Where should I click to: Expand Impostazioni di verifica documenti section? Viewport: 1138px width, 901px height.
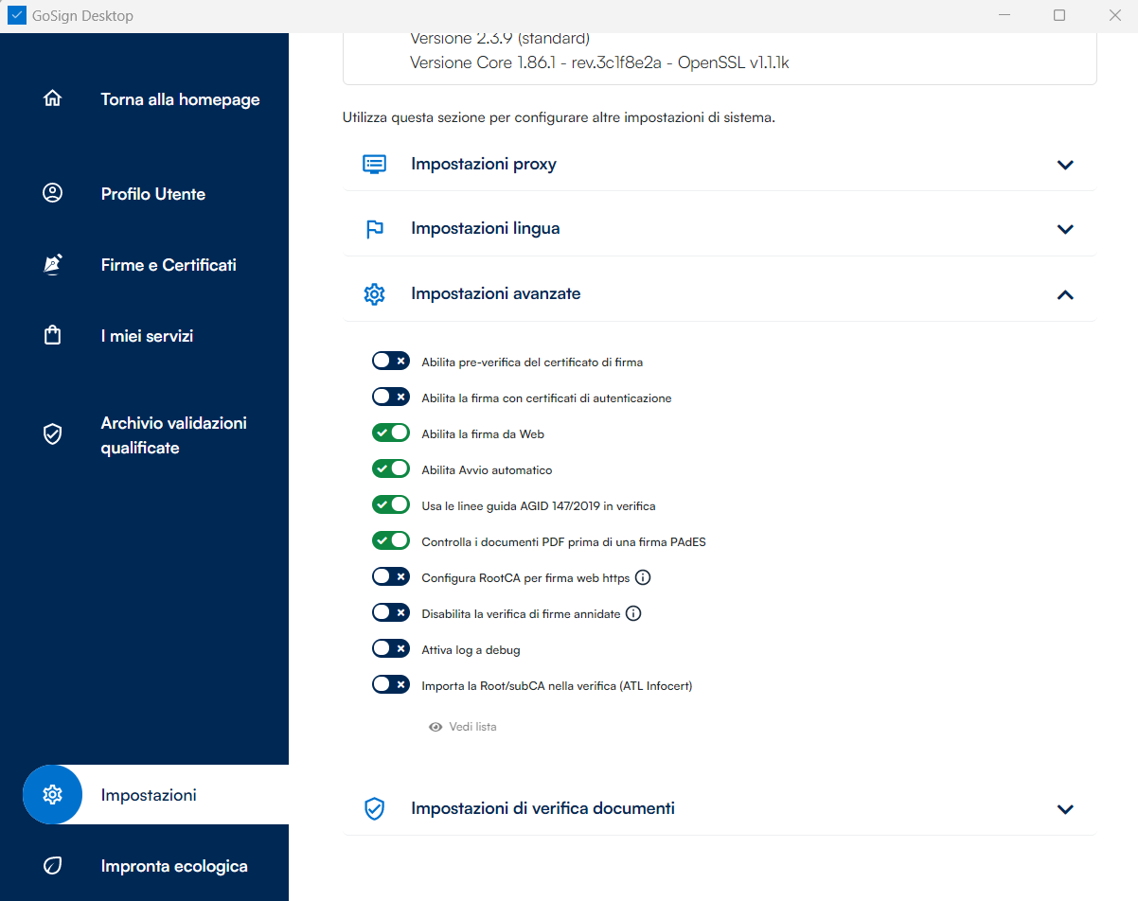coord(1065,809)
